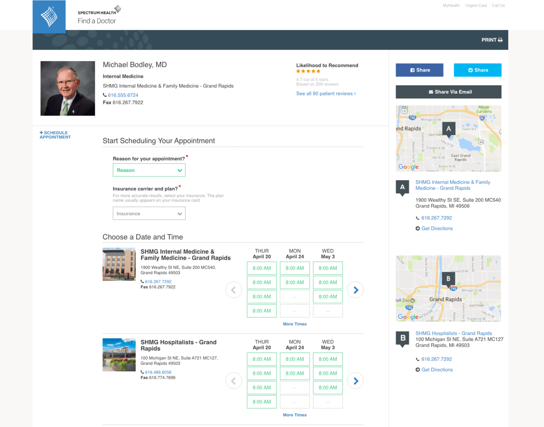
Task: Click previous dates arrow for Hospitalists location
Action: pos(234,381)
